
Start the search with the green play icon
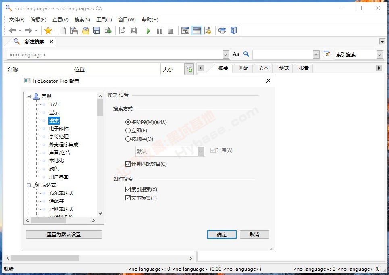[x=148, y=30]
